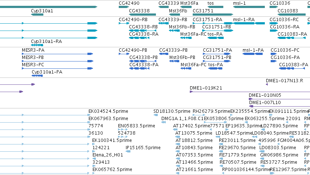The height and width of the screenshot is (175, 310).
Task: Click protein msl-1-PA label
Action: 253,50
